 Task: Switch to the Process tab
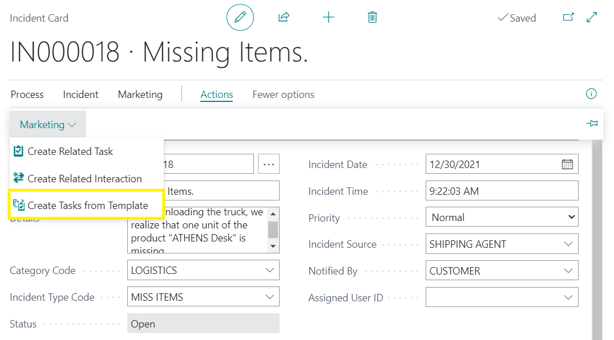pyautogui.click(x=27, y=95)
